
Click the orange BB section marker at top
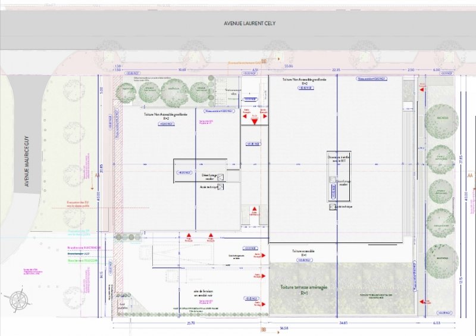pos(264,61)
